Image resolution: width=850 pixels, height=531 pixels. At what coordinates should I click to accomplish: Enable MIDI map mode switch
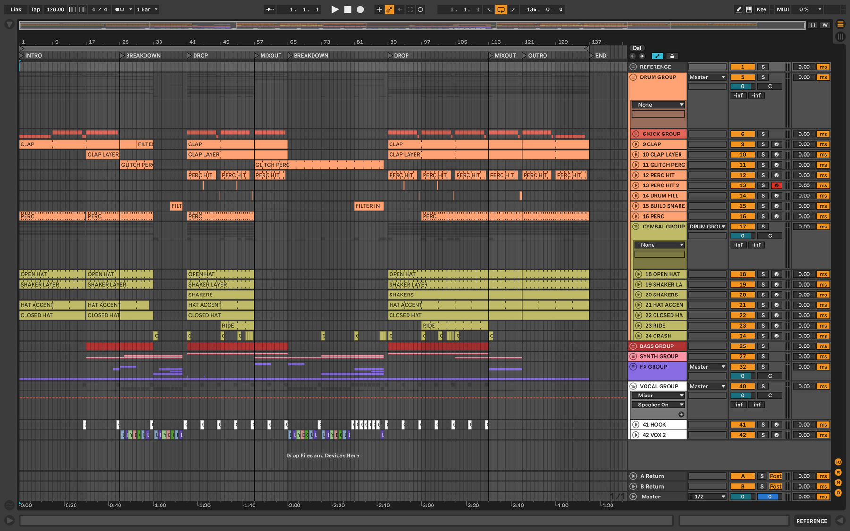pyautogui.click(x=782, y=9)
